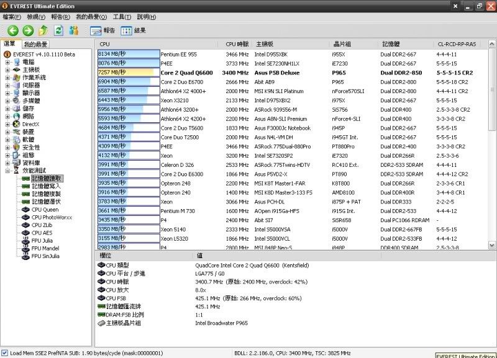Click the Refresh icon in toolbar
Image resolution: width=497 pixels, height=358 pixels.
(59, 30)
